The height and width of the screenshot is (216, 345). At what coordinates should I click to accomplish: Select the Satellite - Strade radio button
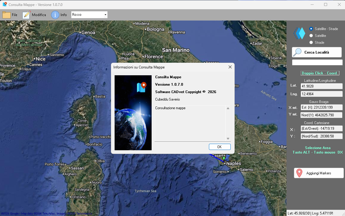click(311, 29)
